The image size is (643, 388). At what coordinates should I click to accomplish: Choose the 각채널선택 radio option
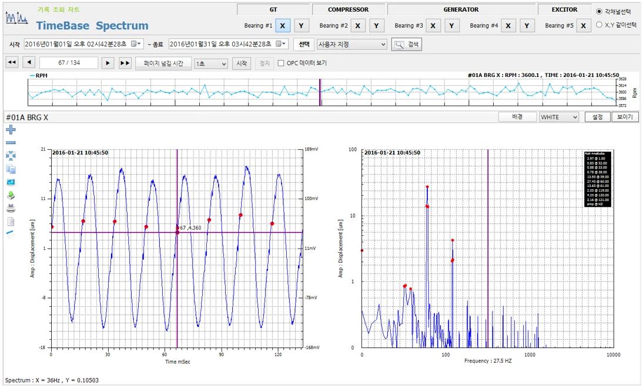[x=599, y=12]
